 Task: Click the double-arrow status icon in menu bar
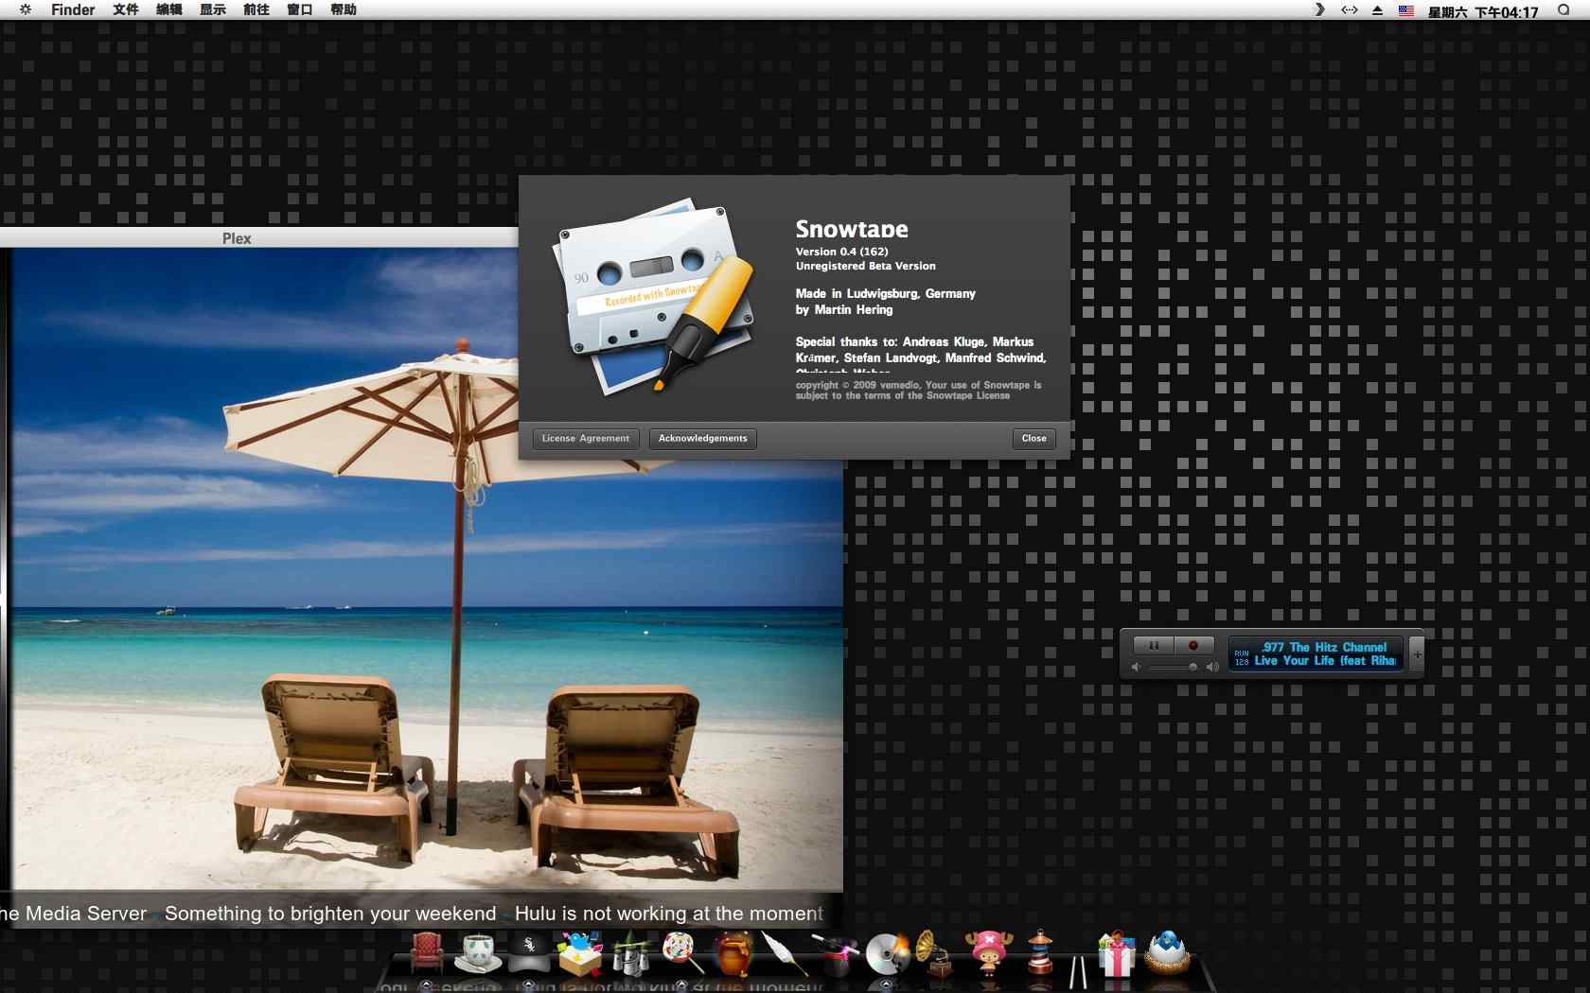[x=1350, y=9]
